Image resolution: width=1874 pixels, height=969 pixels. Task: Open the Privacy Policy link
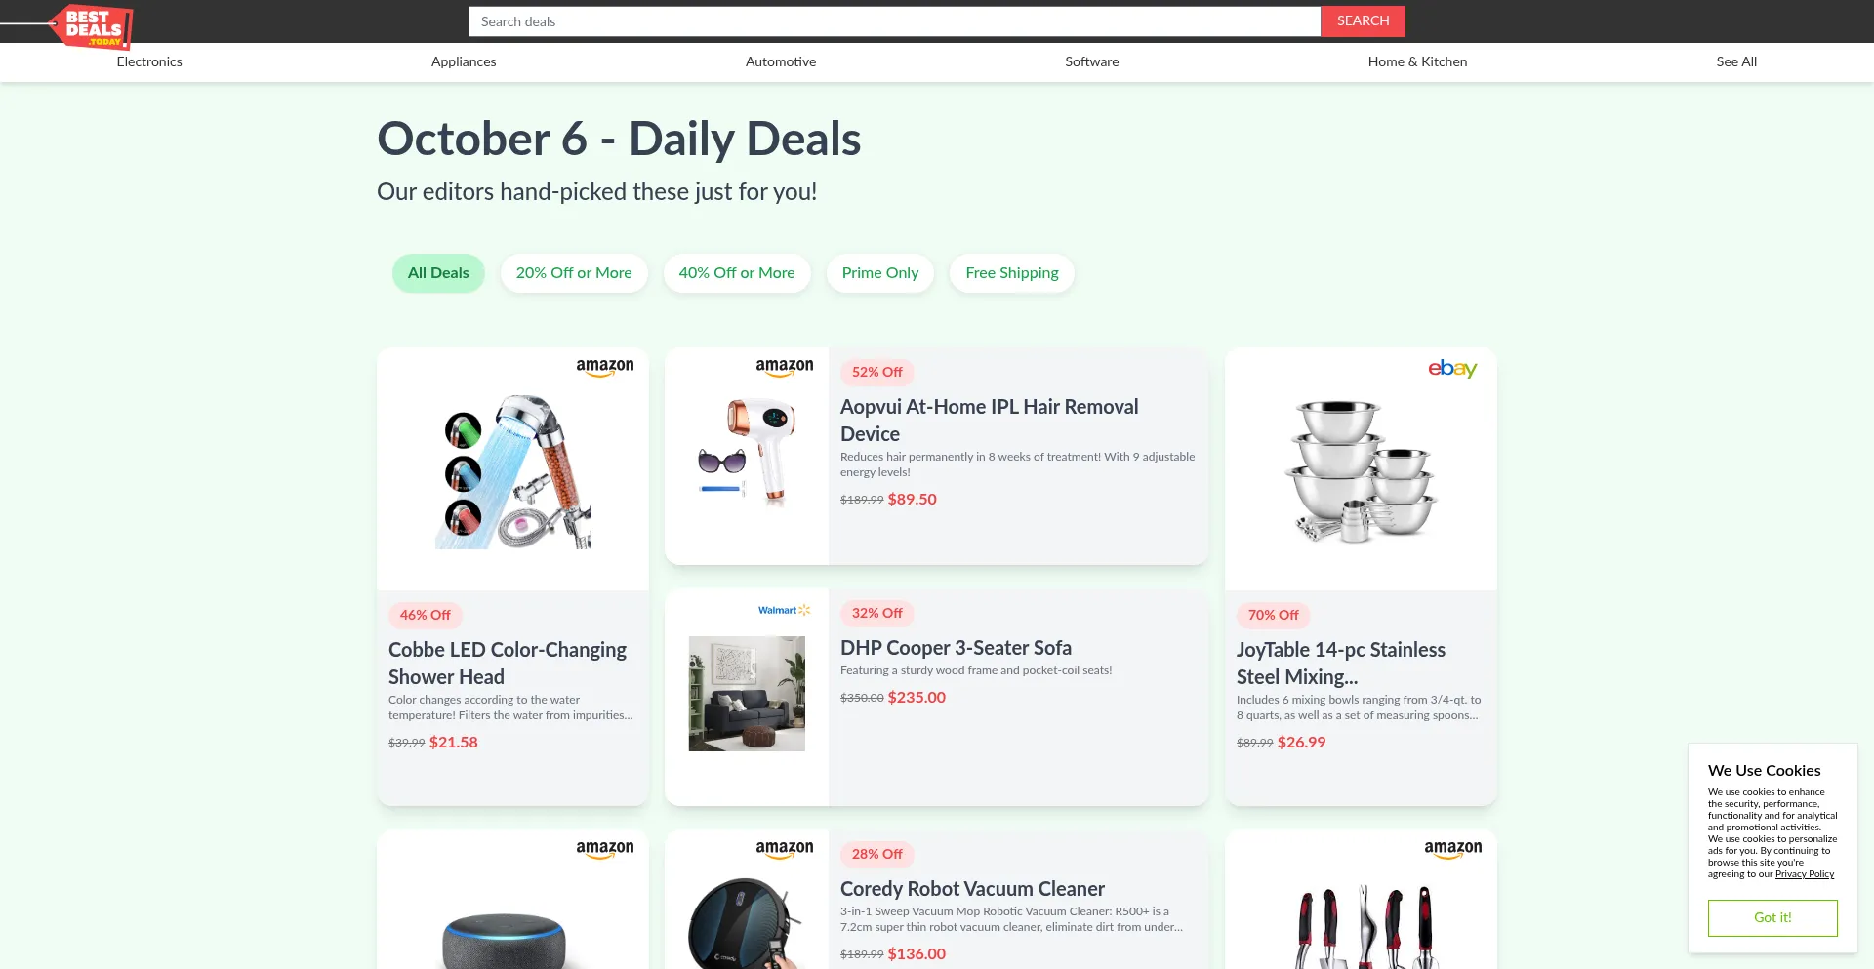tap(1805, 874)
